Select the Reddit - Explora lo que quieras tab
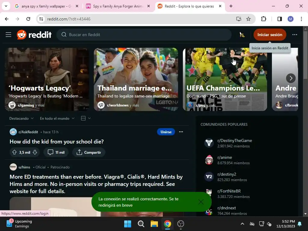 189,6
